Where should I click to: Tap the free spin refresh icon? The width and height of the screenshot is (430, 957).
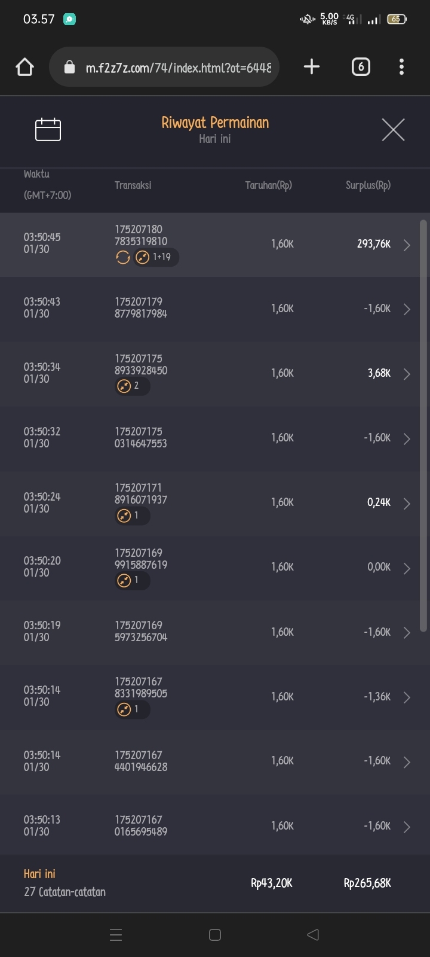[x=123, y=257]
